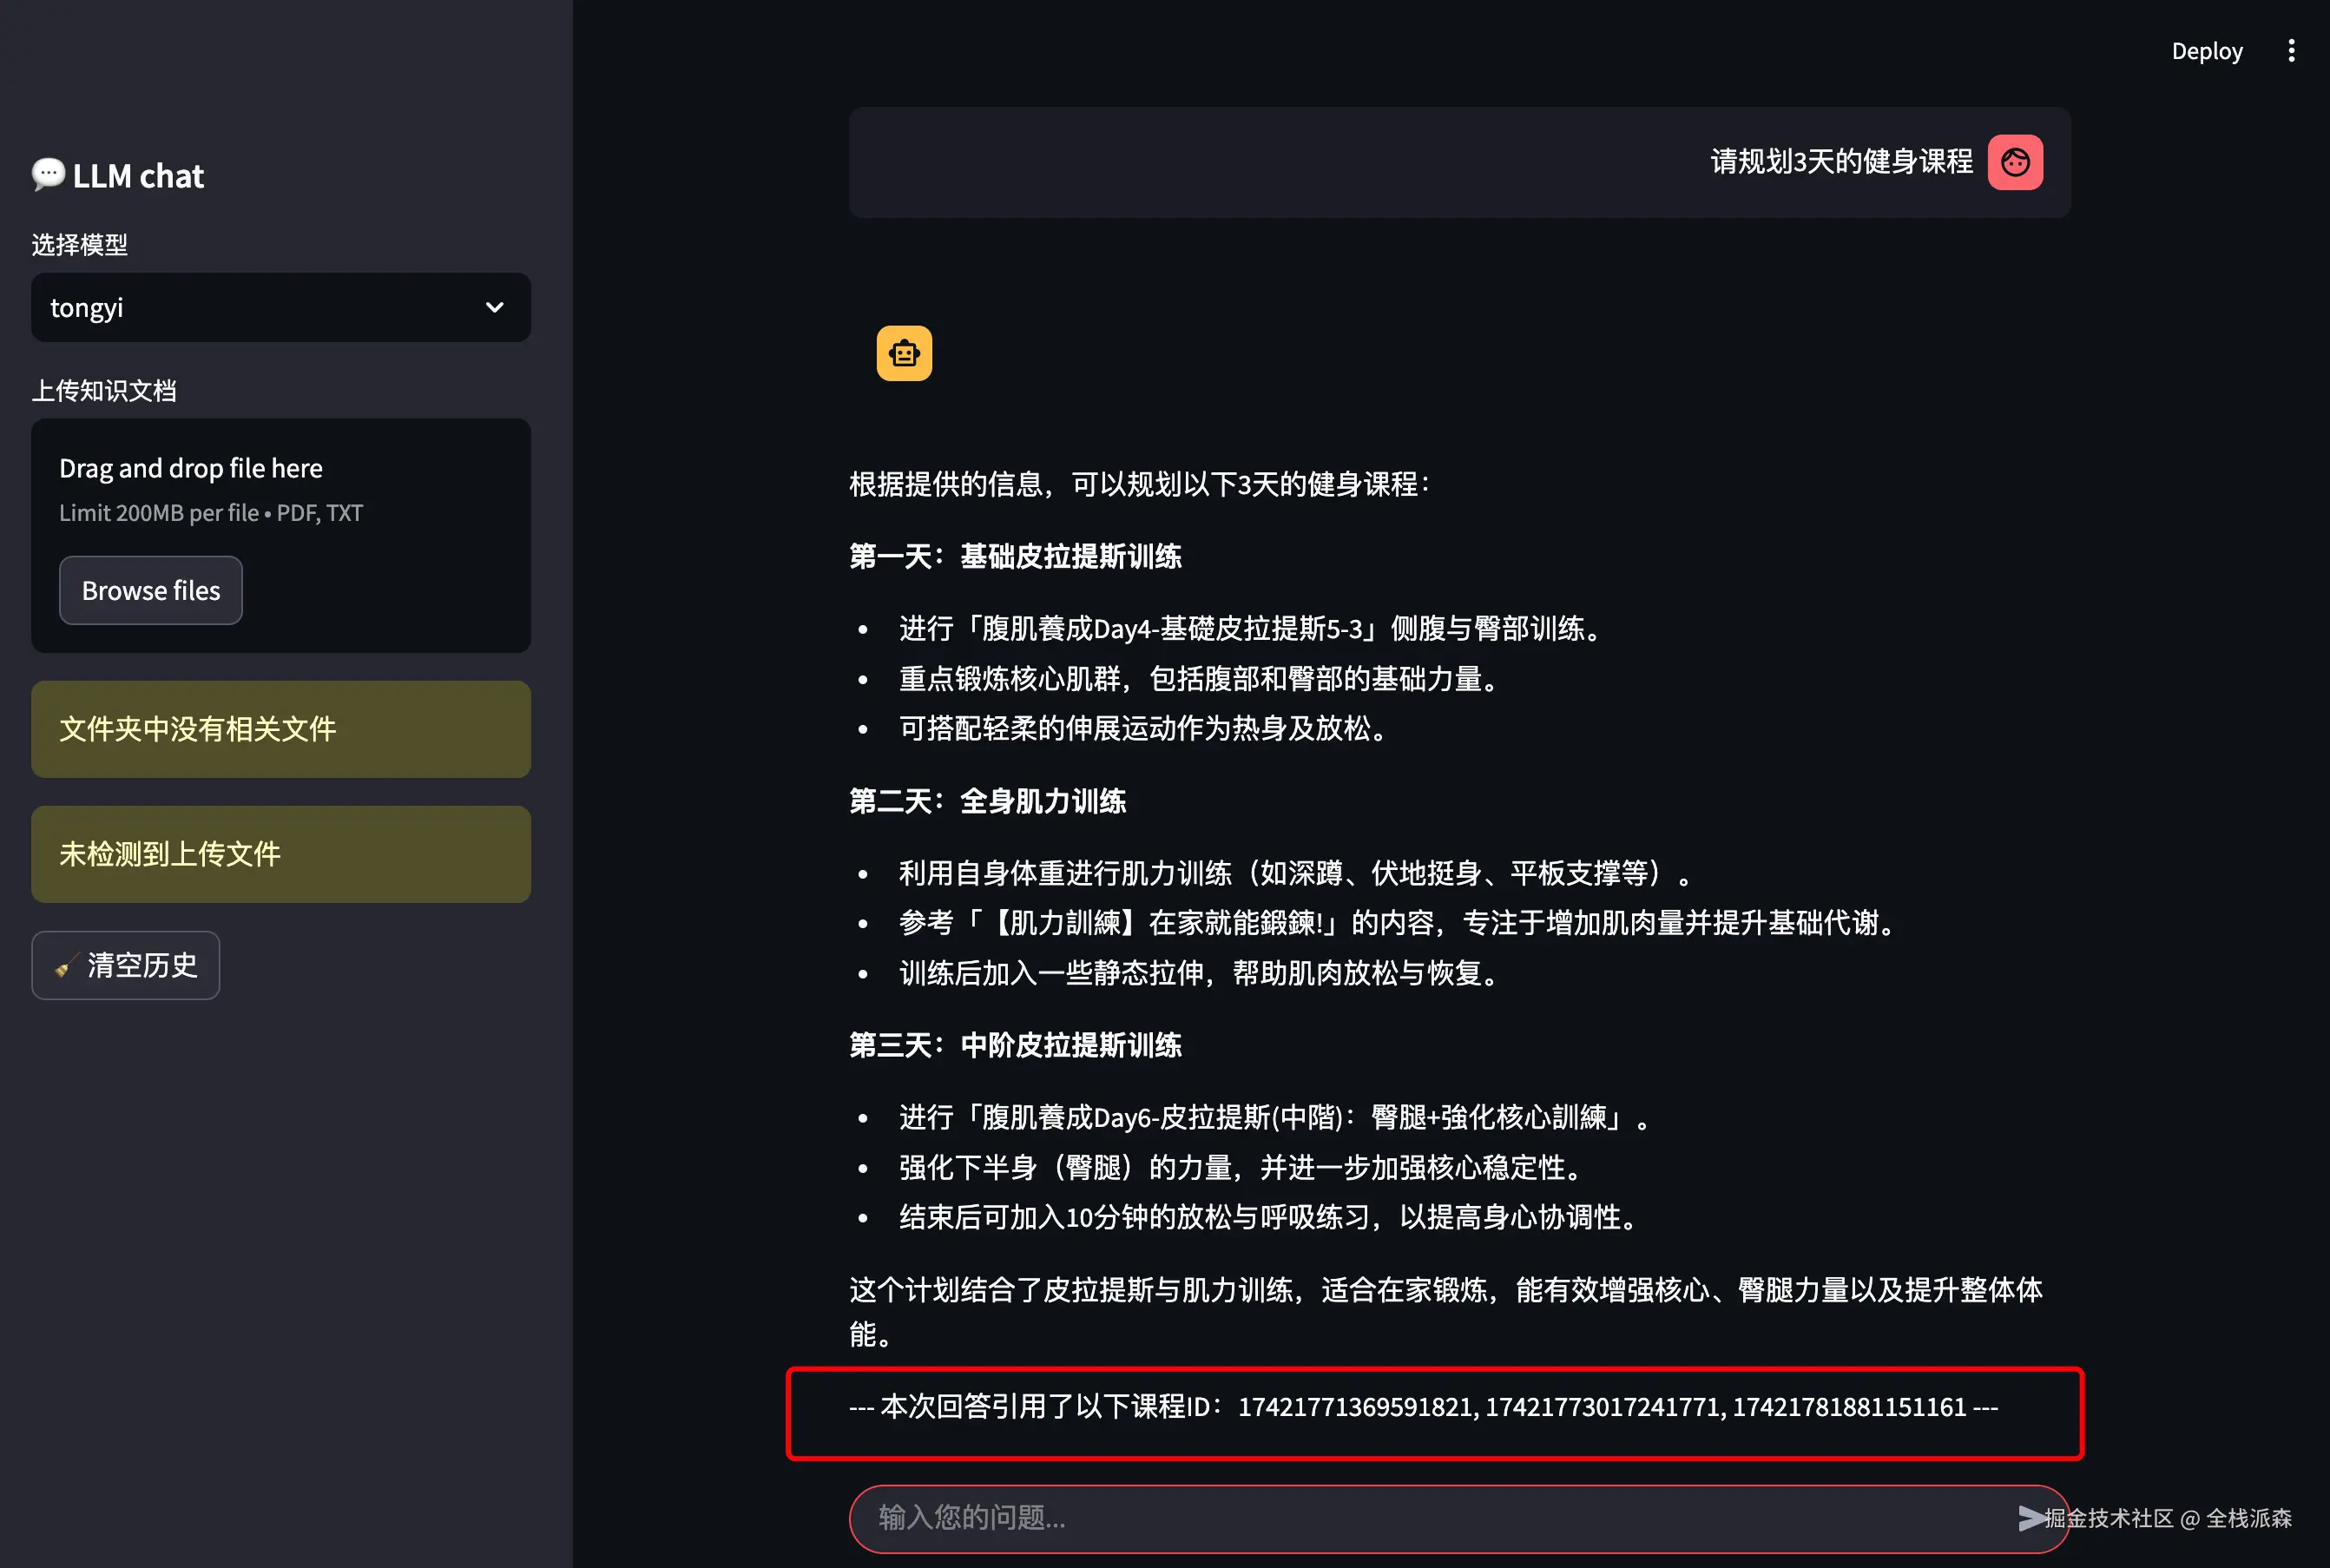Screen dimensions: 2330x1568
Task: Select the user message 请规划3天的健身课程
Action: coord(1840,162)
